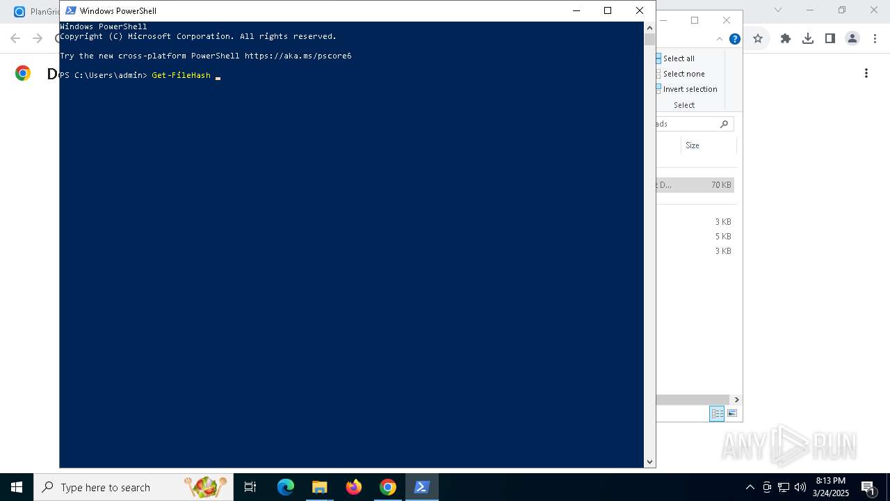Click the Meet Now camera tray icon
Image resolution: width=890 pixels, height=501 pixels.
click(x=767, y=487)
